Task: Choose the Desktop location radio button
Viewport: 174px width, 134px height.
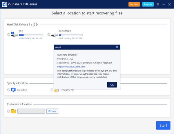Action: click(8, 90)
